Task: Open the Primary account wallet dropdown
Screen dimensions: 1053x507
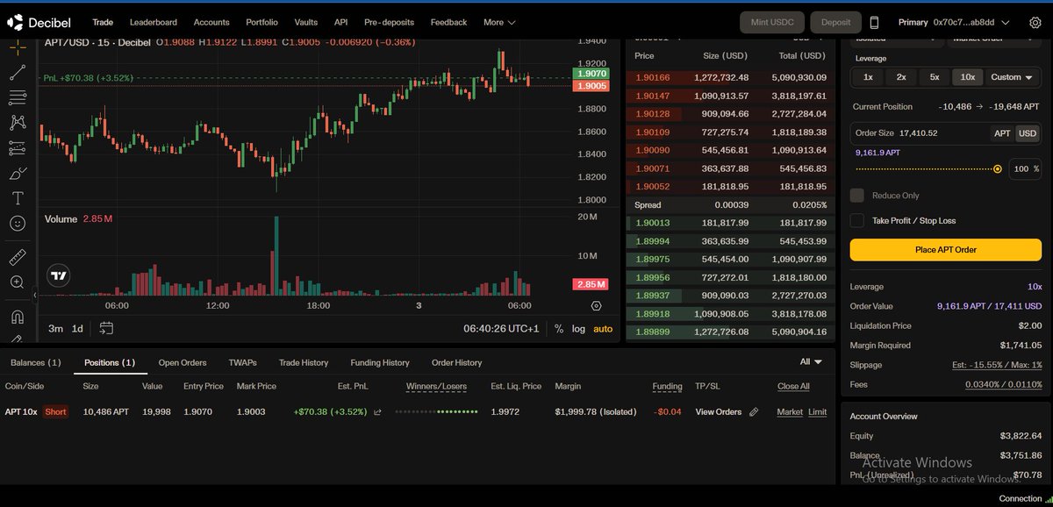Action: coord(954,23)
